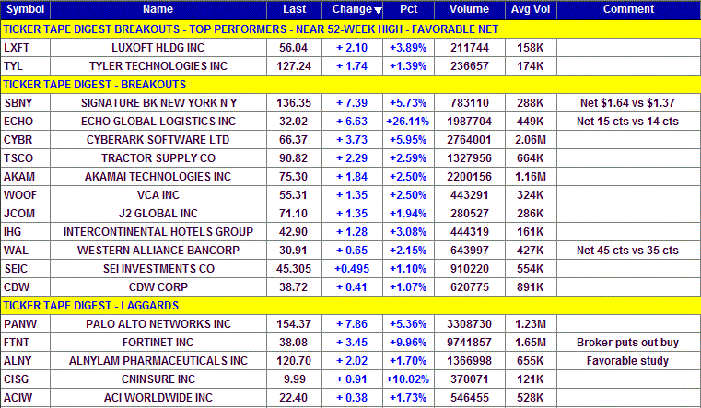This screenshot has height=408, width=701.
Task: Click the 9741857 volume value
Action: [469, 343]
